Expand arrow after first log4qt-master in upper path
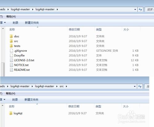Image resolution: width=154 pixels, height=127 pixels. tap(33, 10)
